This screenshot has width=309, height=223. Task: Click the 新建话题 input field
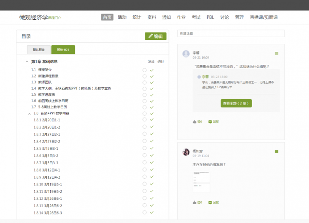pos(231,33)
